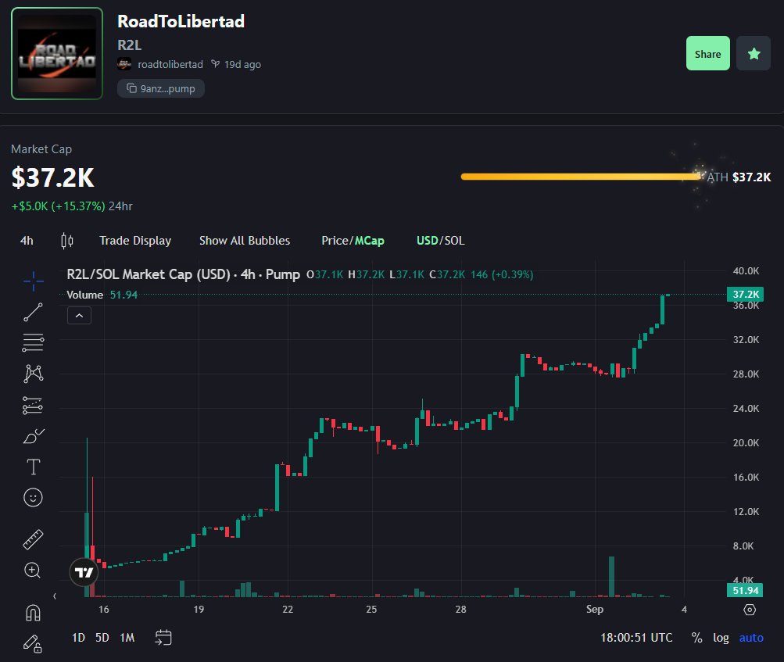Select the text annotation tool
The height and width of the screenshot is (662, 784).
click(x=33, y=467)
